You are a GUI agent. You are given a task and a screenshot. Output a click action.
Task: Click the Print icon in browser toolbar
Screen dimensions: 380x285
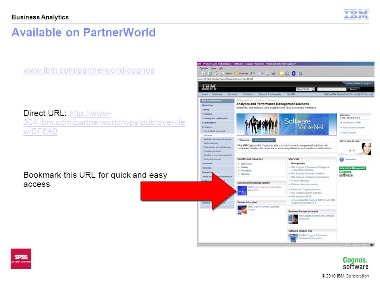pyautogui.click(x=267, y=74)
